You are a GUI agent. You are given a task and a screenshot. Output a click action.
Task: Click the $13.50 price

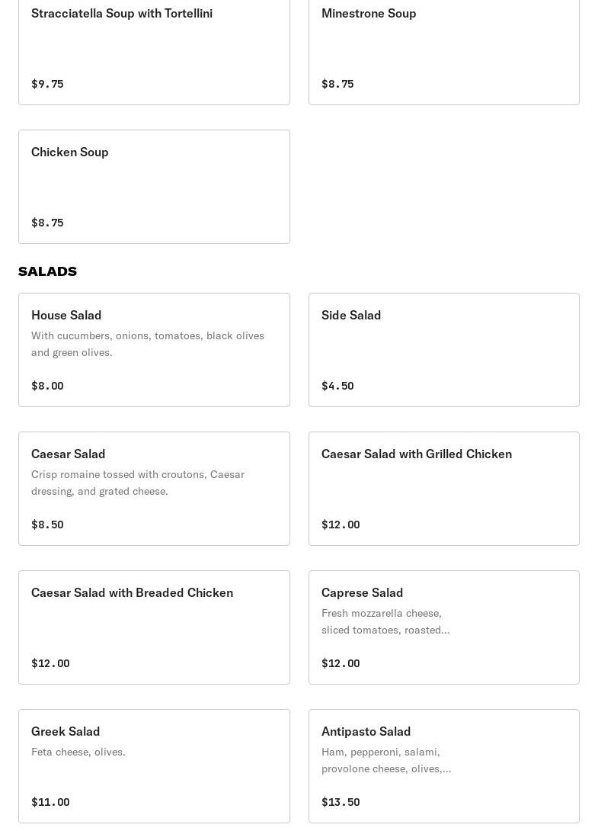coord(341,802)
